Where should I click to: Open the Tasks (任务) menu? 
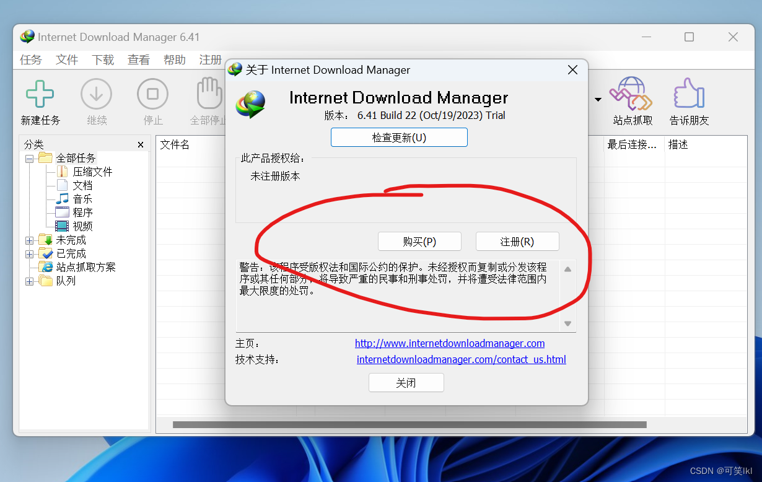(x=31, y=59)
